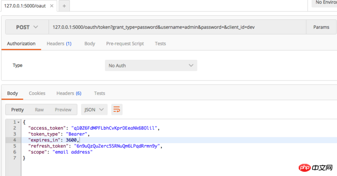Expand the JSON format dropdown

[94, 109]
